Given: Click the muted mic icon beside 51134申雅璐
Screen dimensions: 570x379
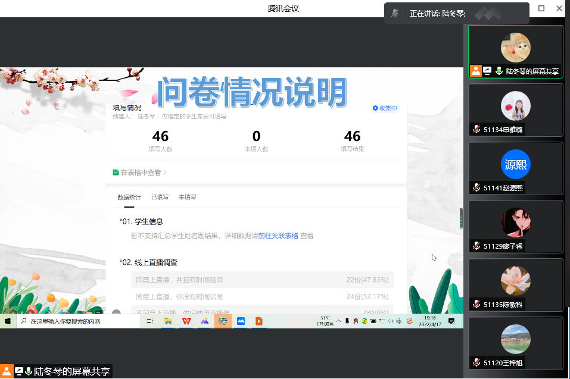Looking at the screenshot, I should 476,129.
